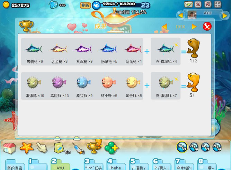Open friend folder tab number 1
This screenshot has height=170, width=232.
click(38, 164)
